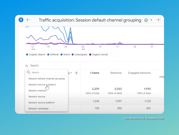Add secondary dimension with the blue plus icon

click(76, 73)
